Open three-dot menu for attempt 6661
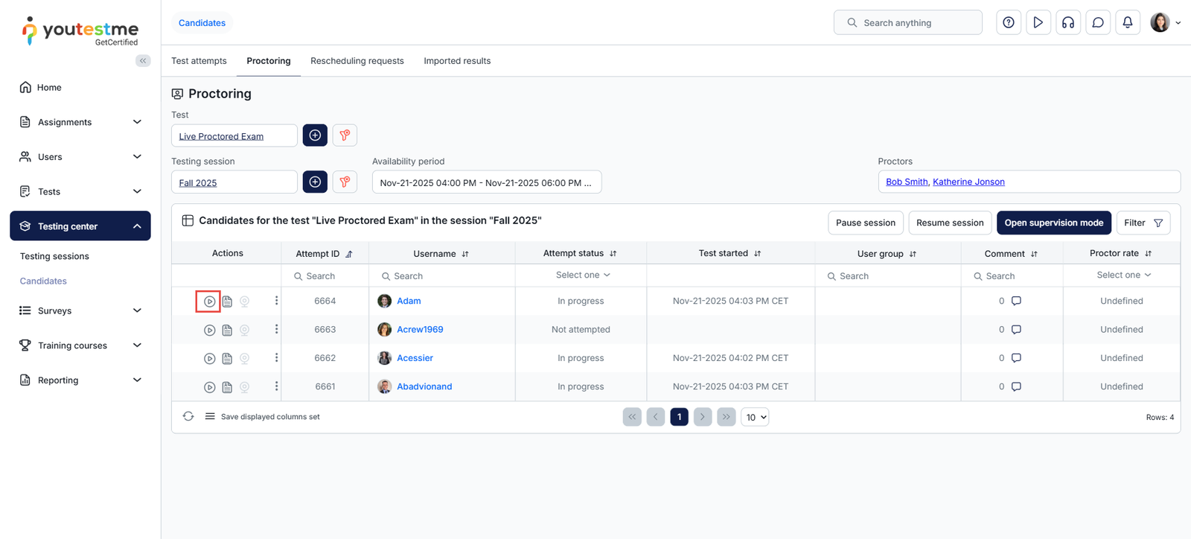The image size is (1191, 539). 276,386
